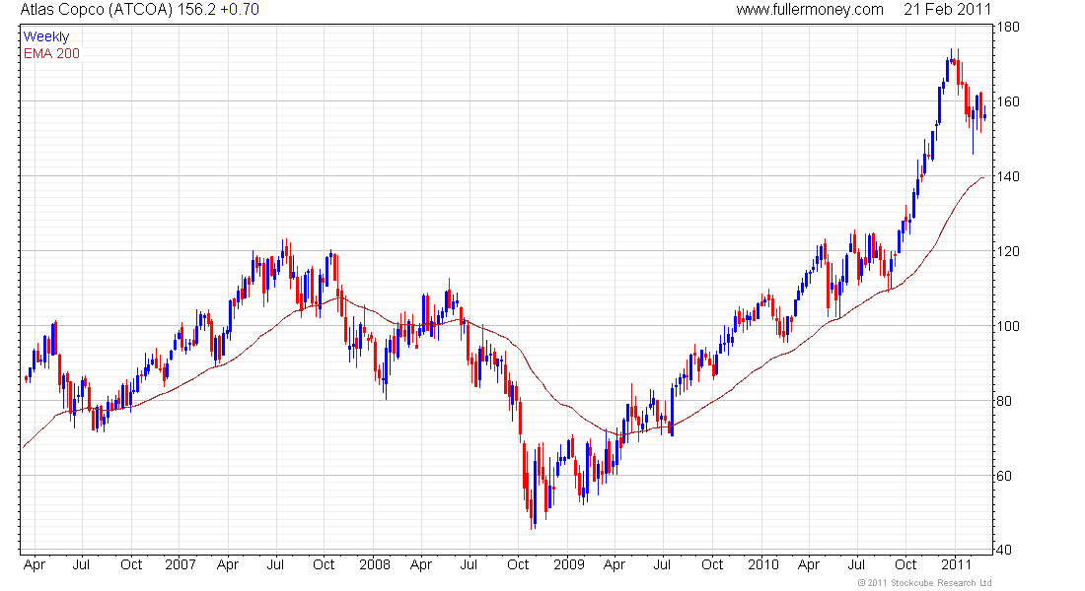1085x591 pixels.
Task: Click the +0.70 change value
Action: 240,10
